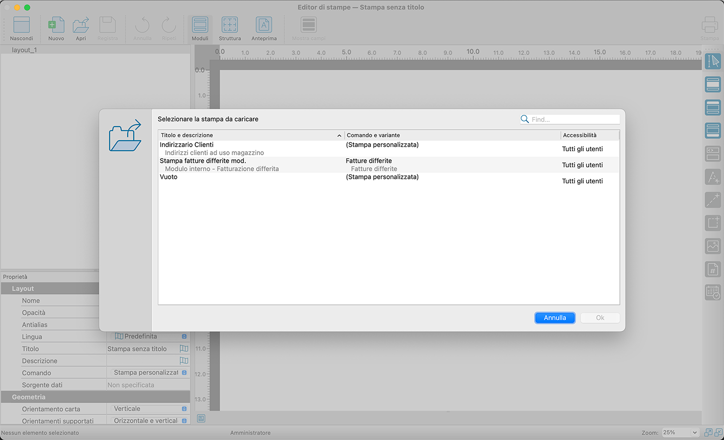
Task: Select the Indirizzario Clienti row
Action: tap(251, 149)
